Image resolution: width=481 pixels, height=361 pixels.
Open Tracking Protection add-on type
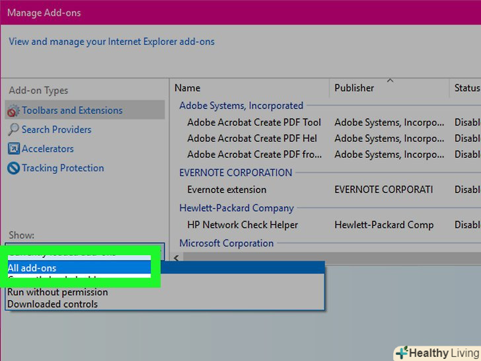coord(63,168)
